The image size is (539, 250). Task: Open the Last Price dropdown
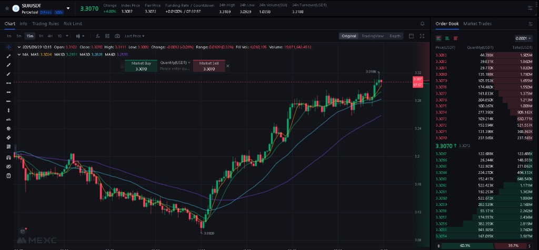pyautogui.click(x=134, y=36)
